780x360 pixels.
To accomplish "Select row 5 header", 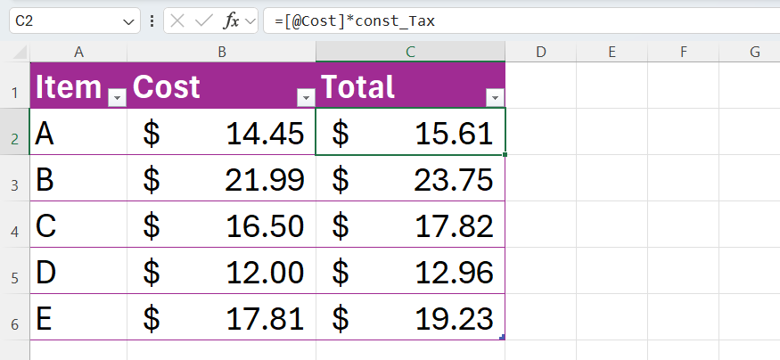I will click(x=15, y=271).
